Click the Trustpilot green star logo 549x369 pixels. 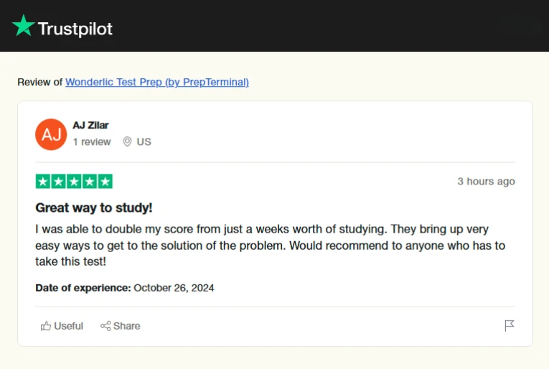(24, 26)
